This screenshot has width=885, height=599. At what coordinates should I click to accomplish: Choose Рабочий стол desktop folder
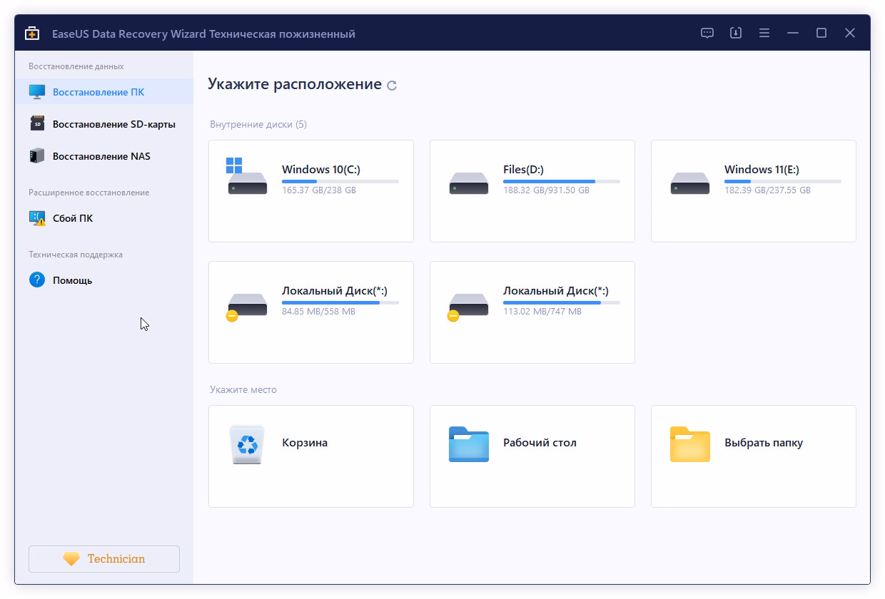pos(532,456)
